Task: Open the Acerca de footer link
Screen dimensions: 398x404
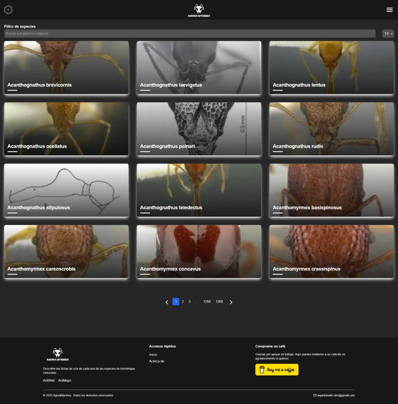Action: coord(157,361)
